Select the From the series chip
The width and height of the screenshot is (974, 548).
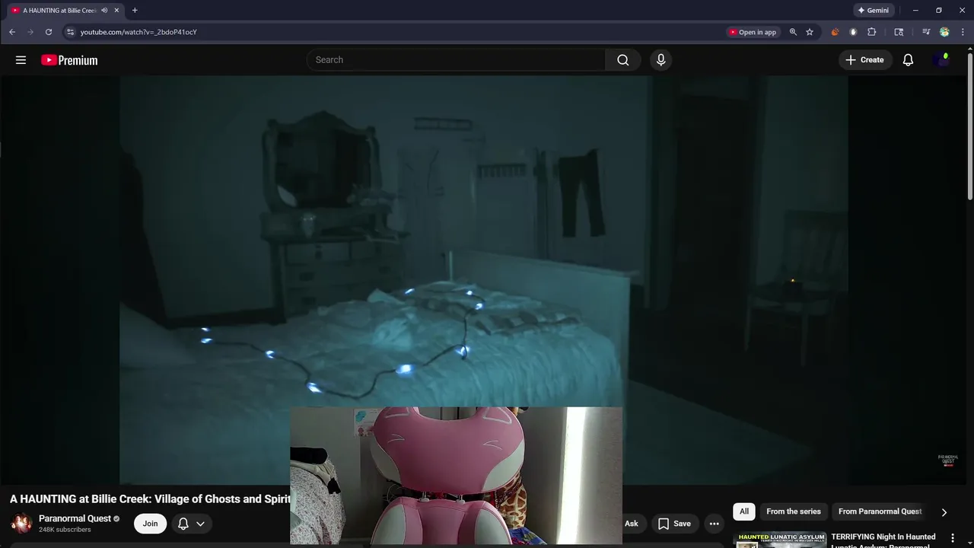point(794,511)
